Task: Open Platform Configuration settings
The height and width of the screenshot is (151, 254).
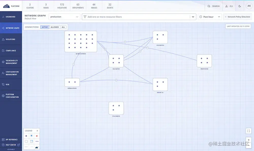Action: (x=11, y=96)
